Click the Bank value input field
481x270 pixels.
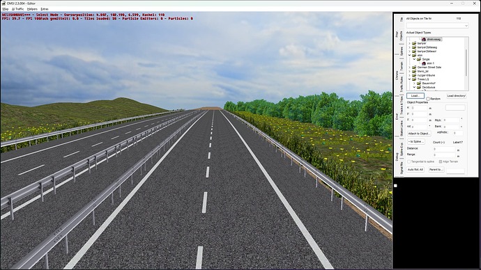pyautogui.click(x=451, y=127)
